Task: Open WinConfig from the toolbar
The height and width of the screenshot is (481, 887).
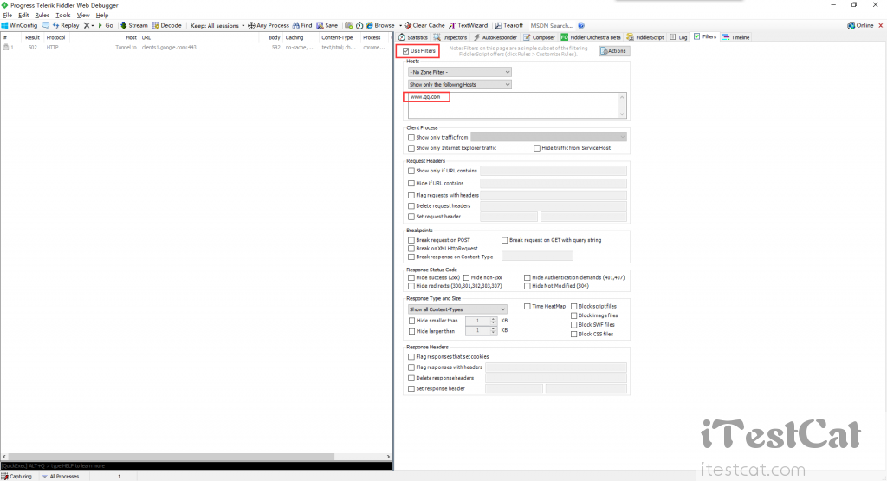Action: coord(20,25)
